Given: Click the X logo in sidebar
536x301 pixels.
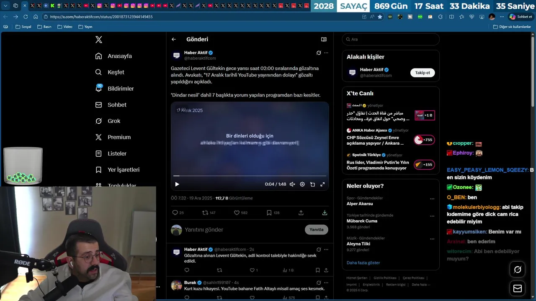Looking at the screenshot, I should (x=99, y=40).
